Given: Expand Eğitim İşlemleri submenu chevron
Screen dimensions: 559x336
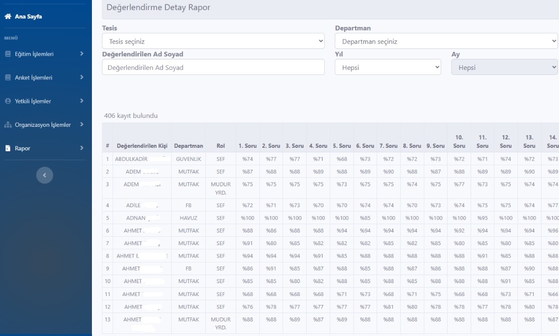Looking at the screenshot, I should pyautogui.click(x=81, y=53).
